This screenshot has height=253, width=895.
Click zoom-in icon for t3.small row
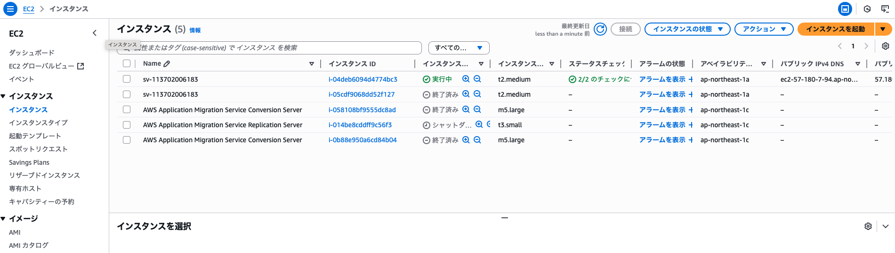[479, 124]
